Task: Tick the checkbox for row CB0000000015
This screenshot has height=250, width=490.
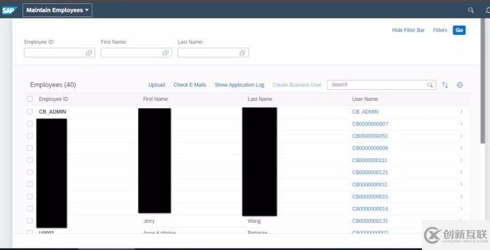Action: (30, 196)
